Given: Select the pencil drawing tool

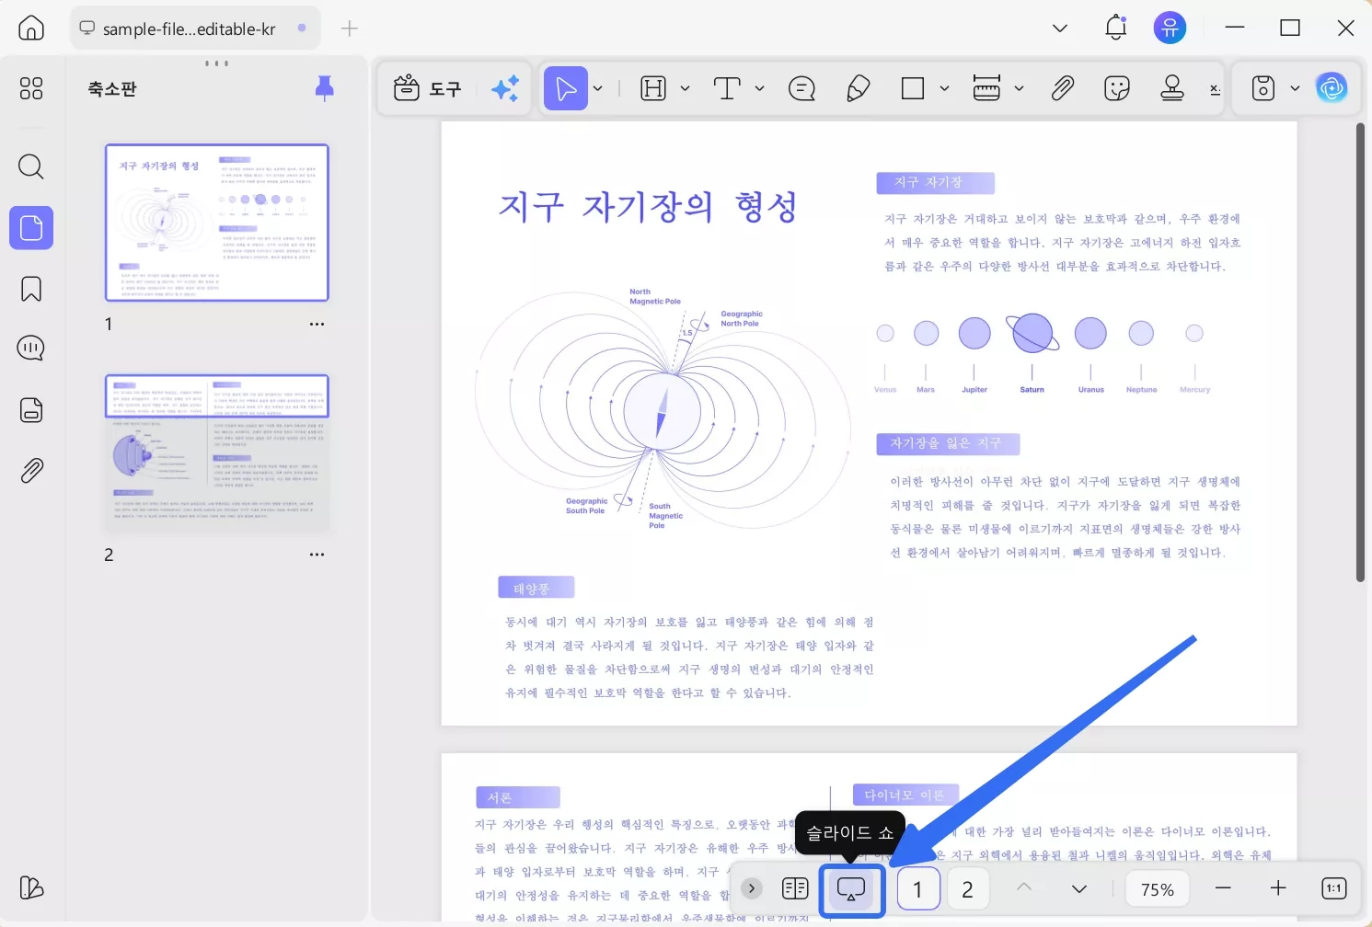Looking at the screenshot, I should click(858, 88).
